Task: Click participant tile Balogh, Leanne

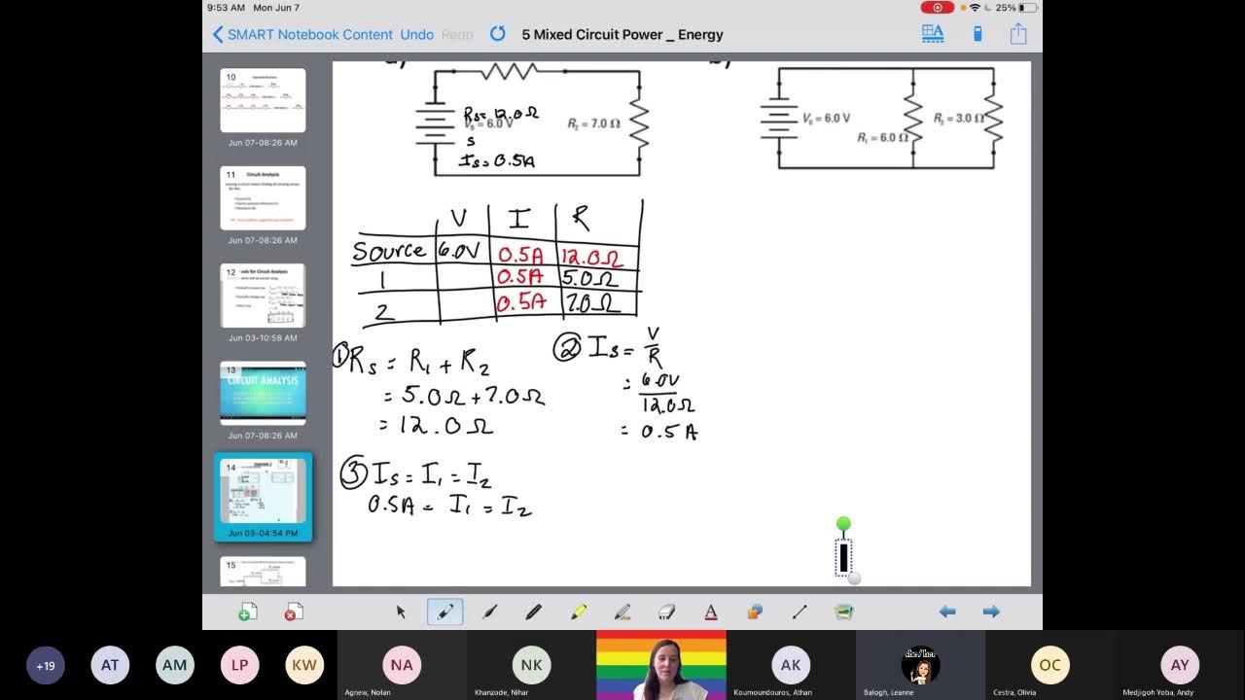Action: click(x=920, y=665)
